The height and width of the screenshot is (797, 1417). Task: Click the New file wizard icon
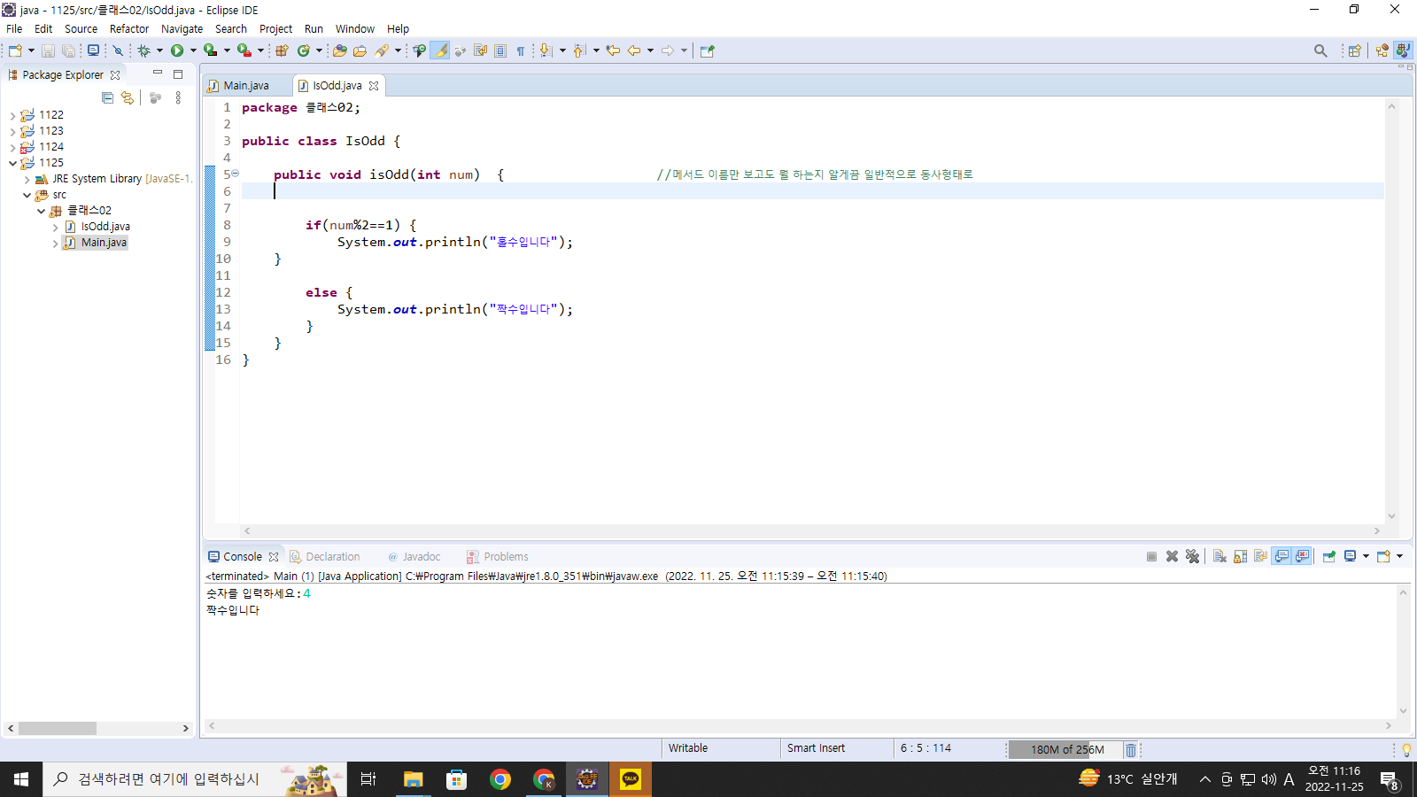point(15,50)
